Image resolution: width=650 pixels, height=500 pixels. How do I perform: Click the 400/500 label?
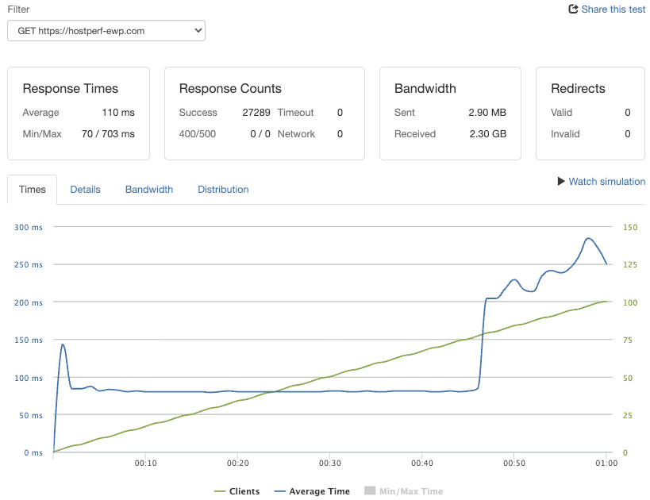pos(198,134)
